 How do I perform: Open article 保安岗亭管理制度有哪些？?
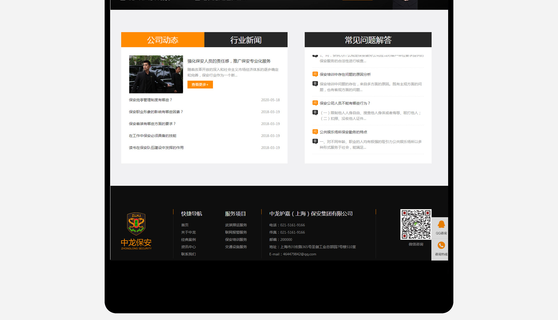pyautogui.click(x=151, y=100)
